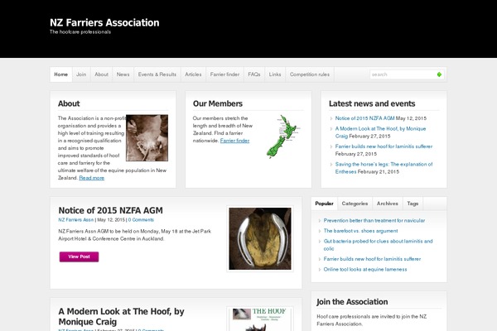This screenshot has width=497, height=331.
Task: Click 'Our Members' heading text
Action: coord(218,103)
